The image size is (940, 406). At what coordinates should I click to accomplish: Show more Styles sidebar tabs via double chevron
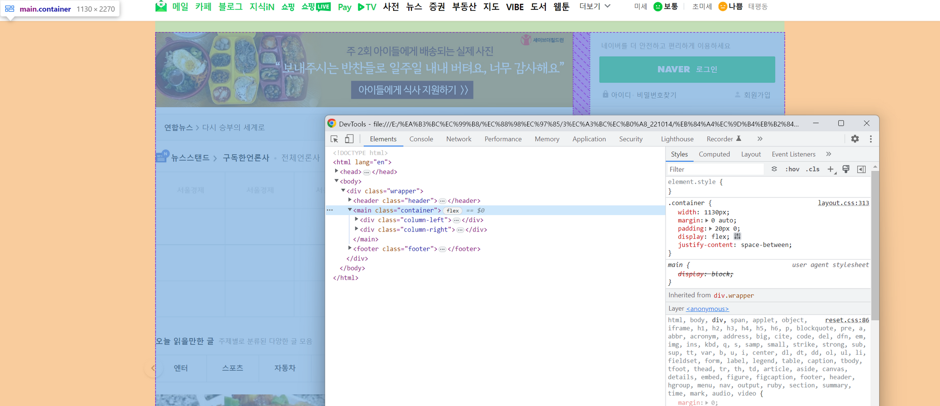[x=829, y=154]
